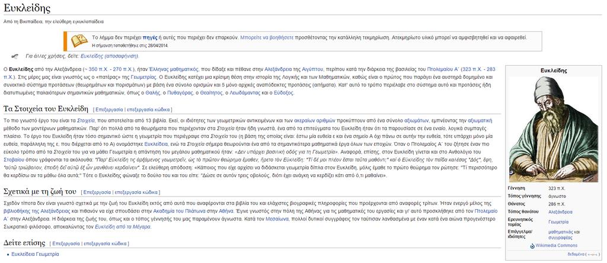Click the 'άγνωστο' birthplace value

click(x=557, y=196)
